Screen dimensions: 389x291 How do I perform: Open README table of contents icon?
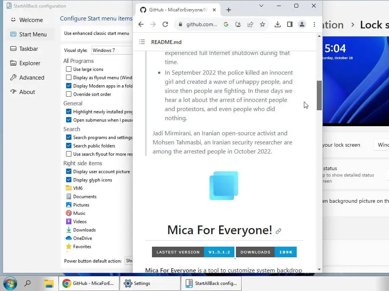[142, 42]
